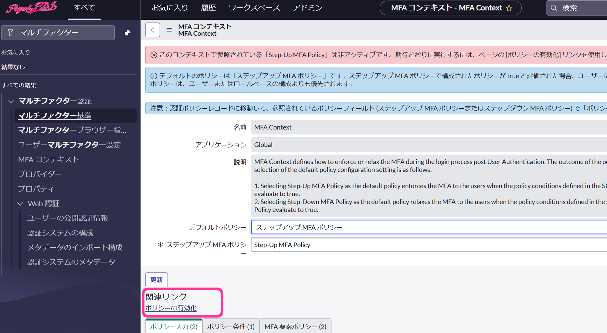Click the filter funnel icon in the navigator

(x=10, y=32)
